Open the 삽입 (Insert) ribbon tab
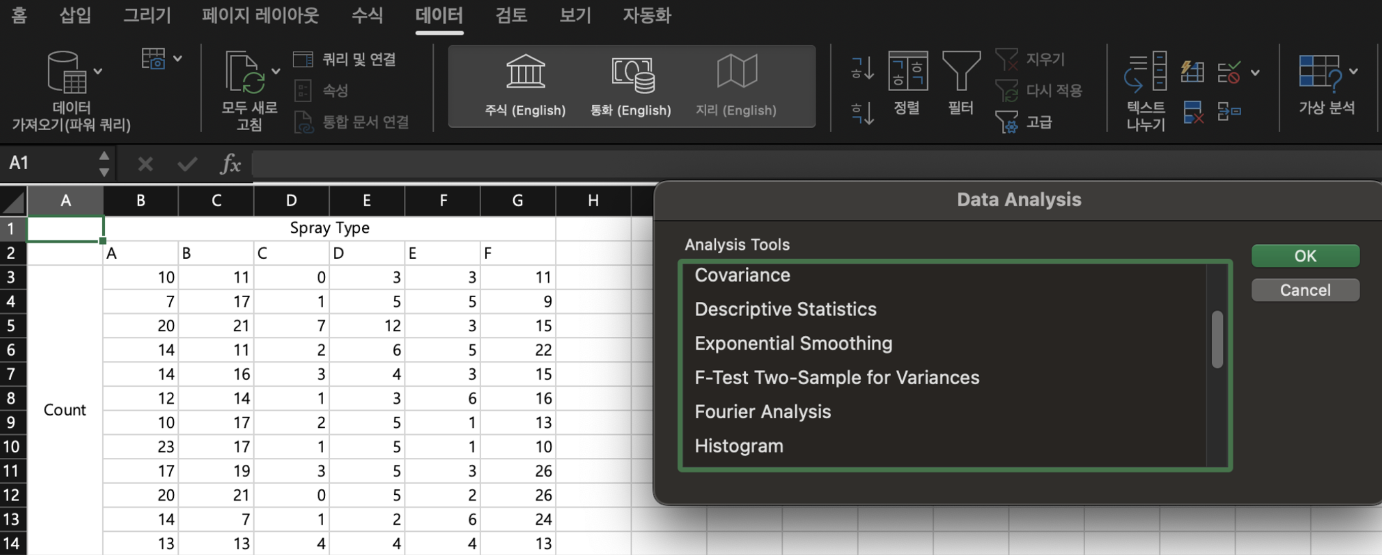The image size is (1382, 555). pos(74,15)
